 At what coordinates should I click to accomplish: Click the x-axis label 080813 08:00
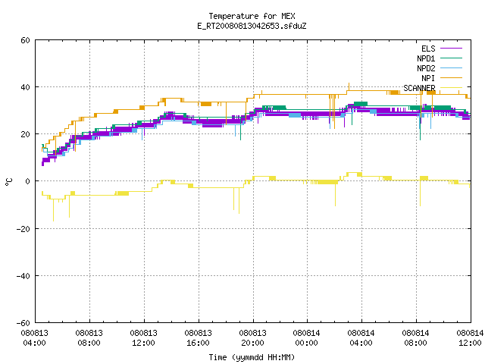89,338
